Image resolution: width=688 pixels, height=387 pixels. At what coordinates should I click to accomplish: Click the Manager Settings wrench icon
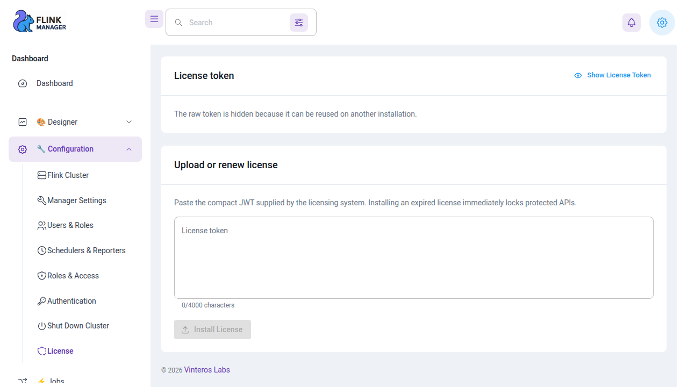(x=42, y=200)
